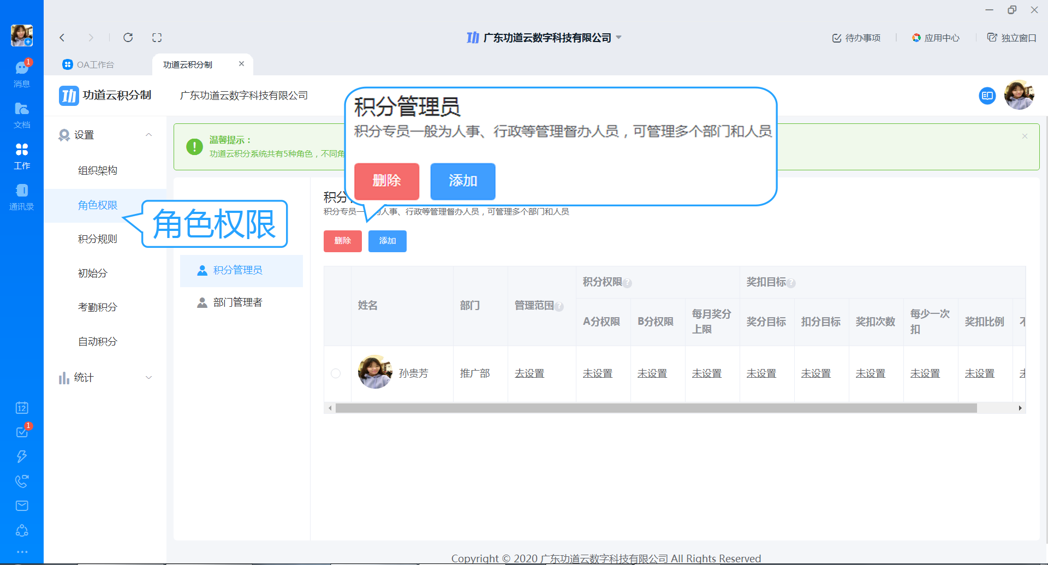The height and width of the screenshot is (565, 1048).
Task: Open the three-dots more menu in sidebar
Action: 22,552
